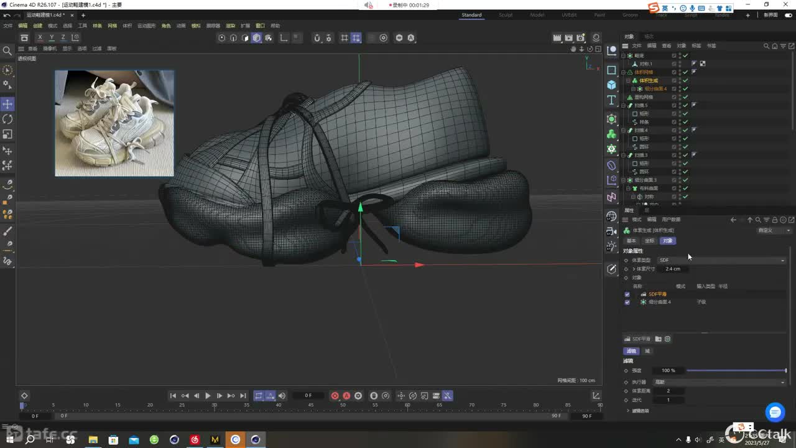This screenshot has width=796, height=448.
Task: Toggle enable check for 扫描.4 object
Action: pyautogui.click(x=685, y=130)
